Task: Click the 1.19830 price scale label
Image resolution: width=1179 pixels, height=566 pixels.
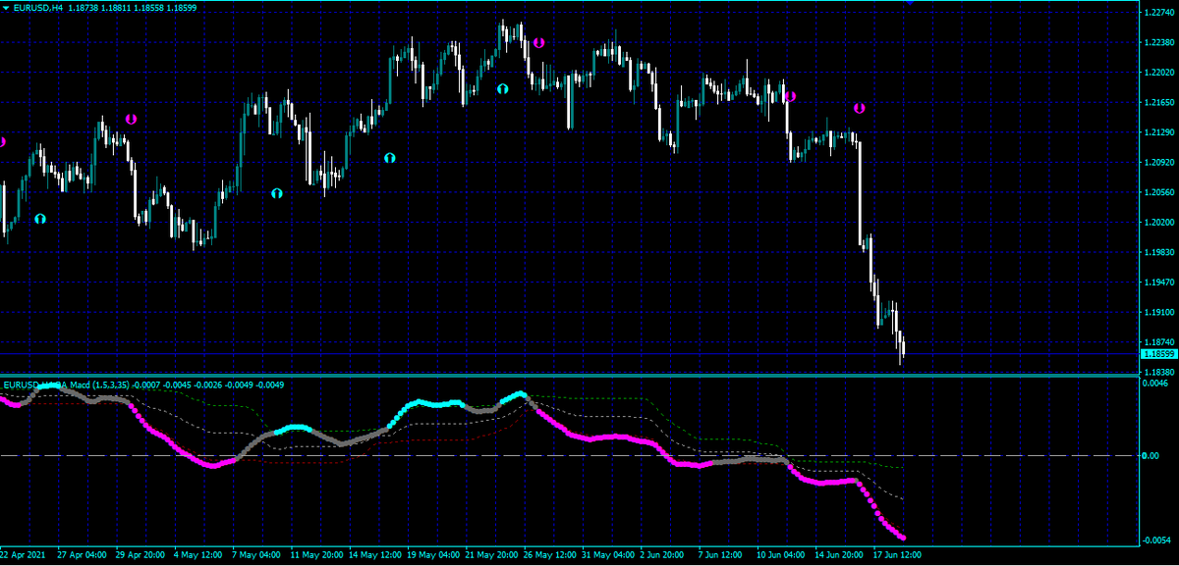Action: point(1159,252)
